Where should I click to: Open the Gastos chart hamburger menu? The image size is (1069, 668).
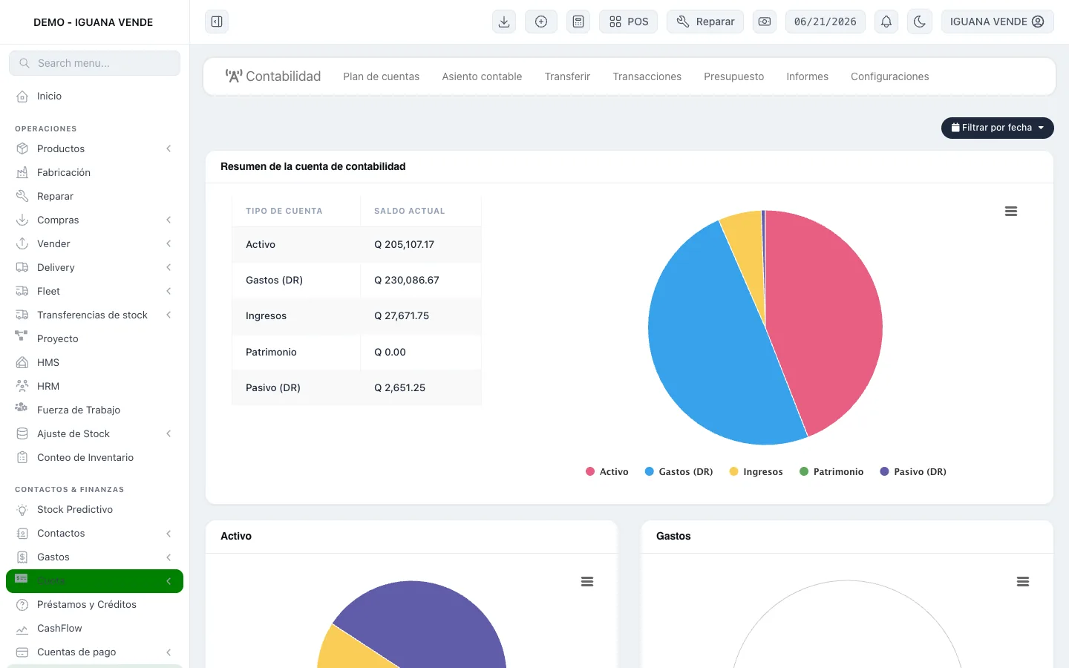pos(1023,582)
